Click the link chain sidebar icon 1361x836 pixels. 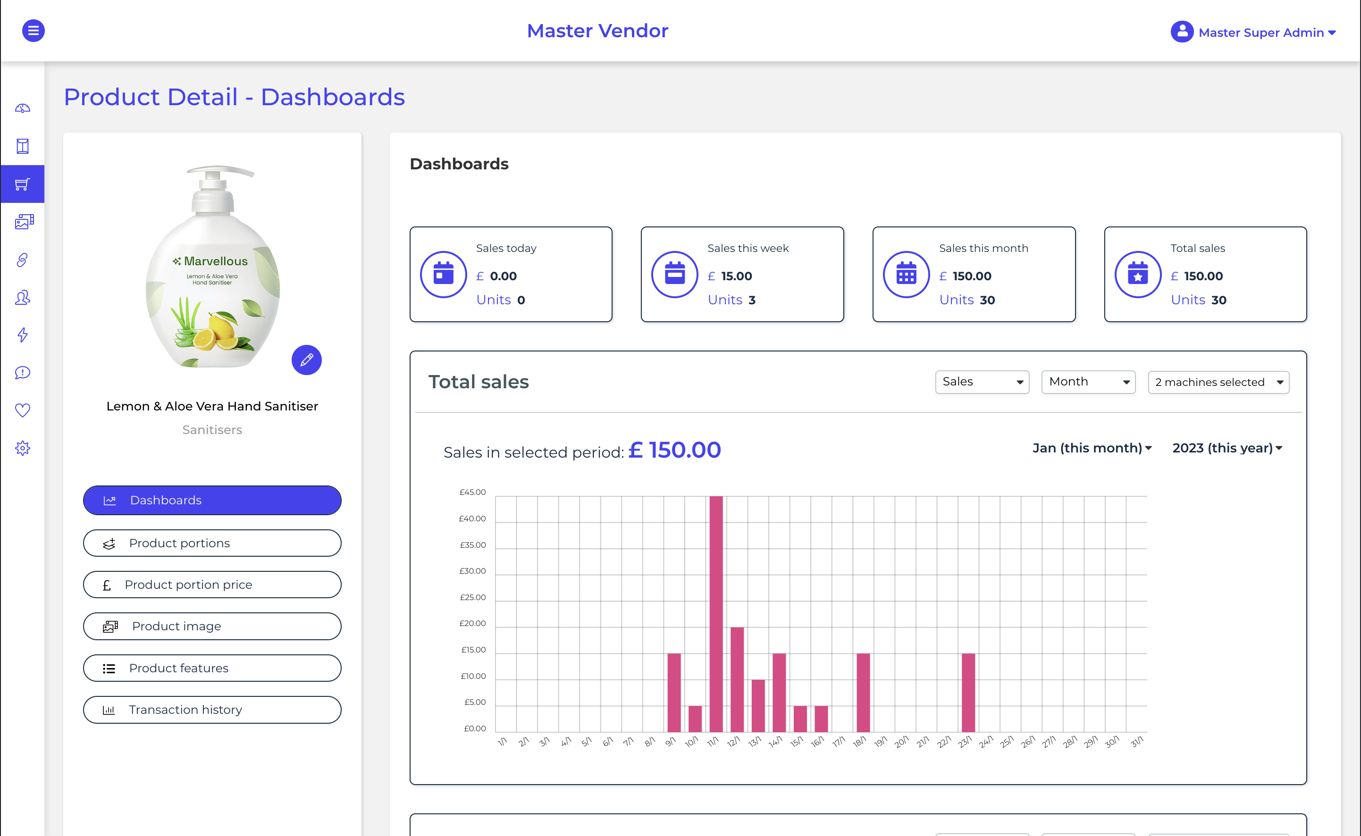tap(23, 260)
